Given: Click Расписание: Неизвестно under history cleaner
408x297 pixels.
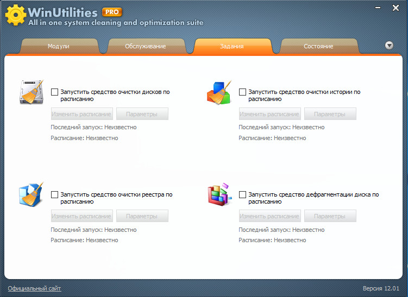Looking at the screenshot, I should point(272,138).
